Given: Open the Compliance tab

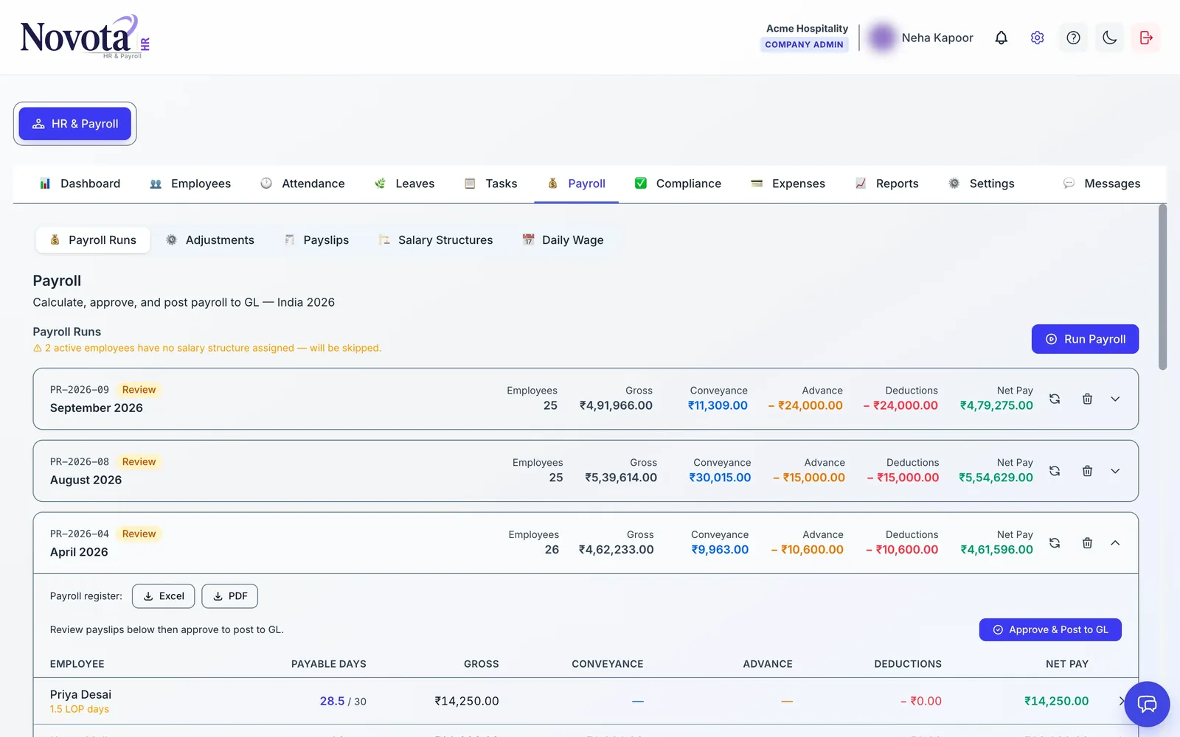Looking at the screenshot, I should pos(678,184).
